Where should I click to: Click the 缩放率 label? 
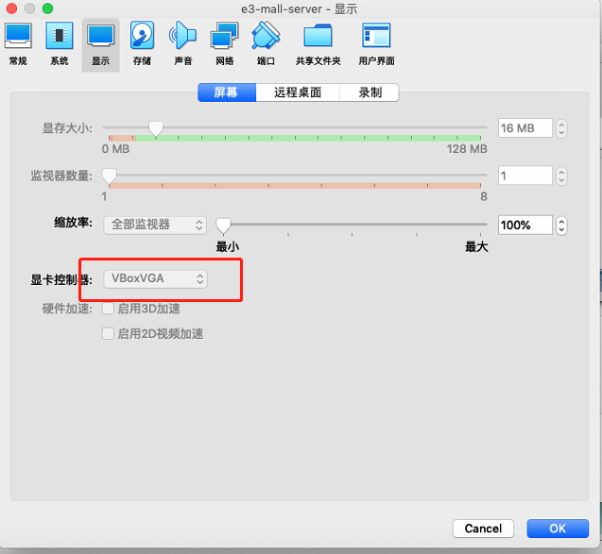73,222
